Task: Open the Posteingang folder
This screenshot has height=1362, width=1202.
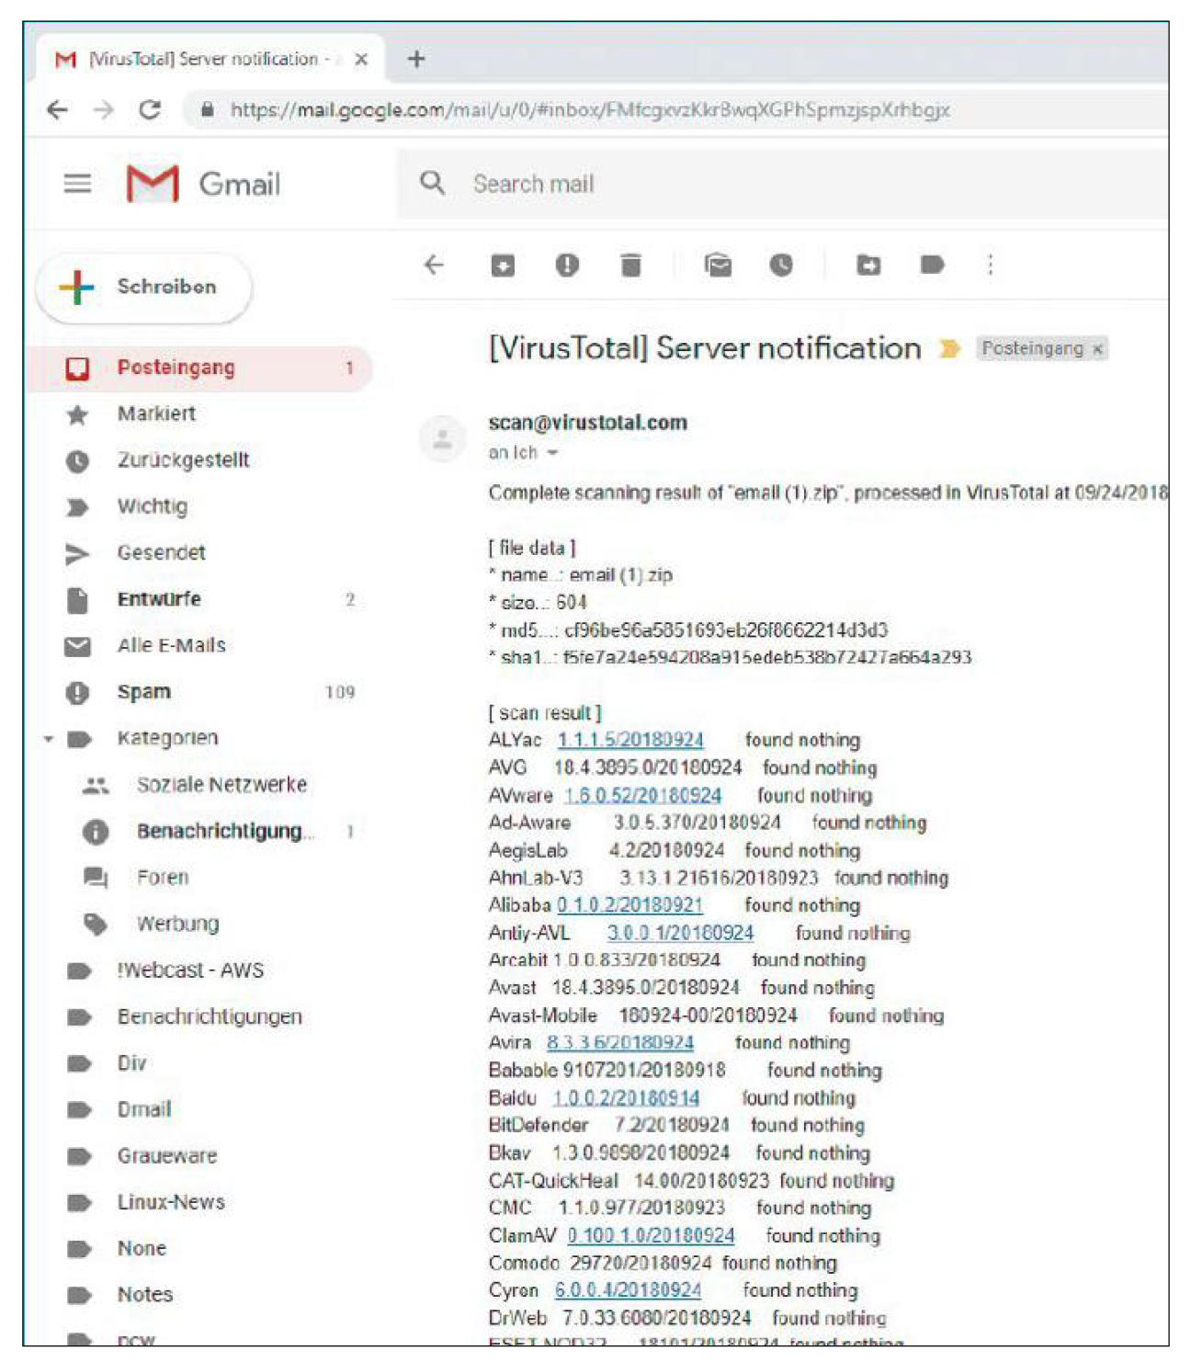Action: pos(199,369)
